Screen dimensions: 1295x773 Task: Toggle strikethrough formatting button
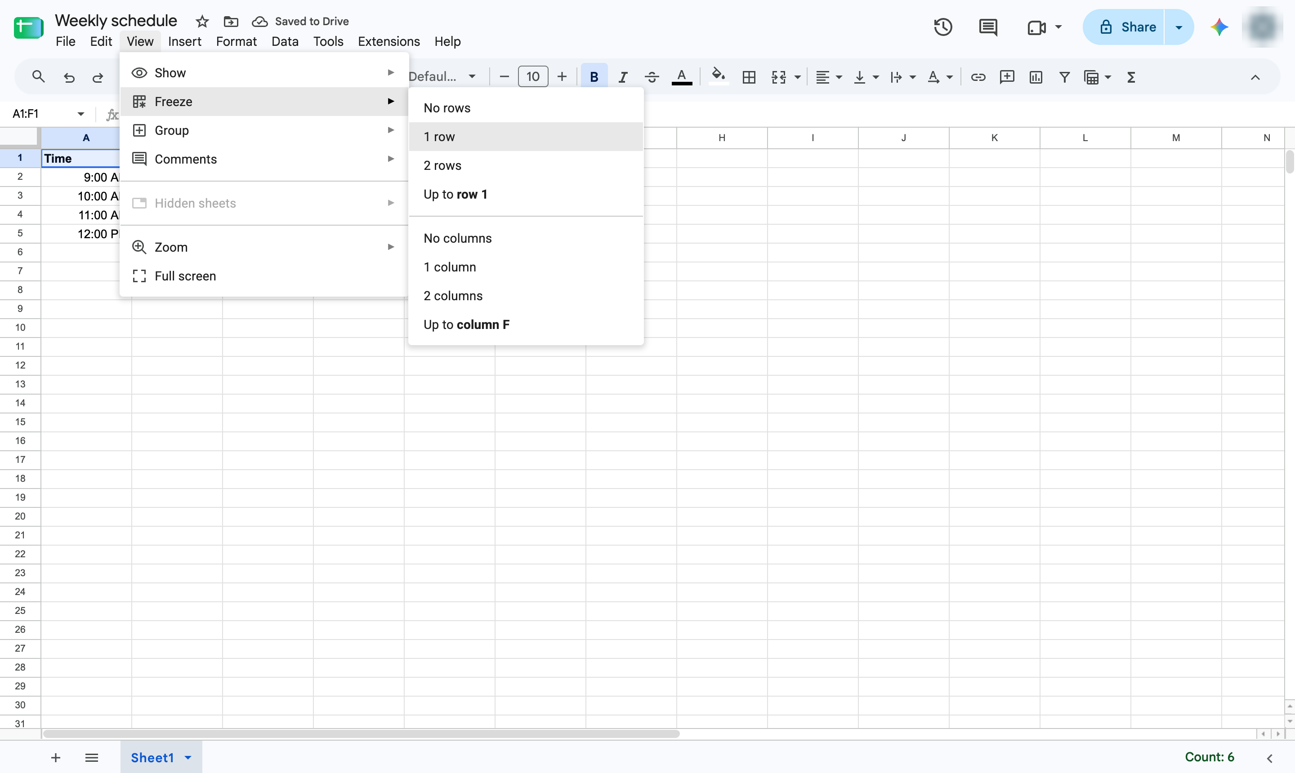[x=652, y=77]
